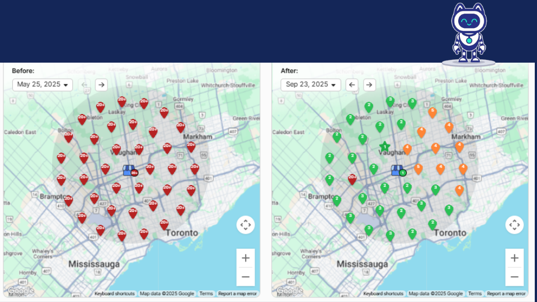Zoom in on the Before map

pos(246,258)
